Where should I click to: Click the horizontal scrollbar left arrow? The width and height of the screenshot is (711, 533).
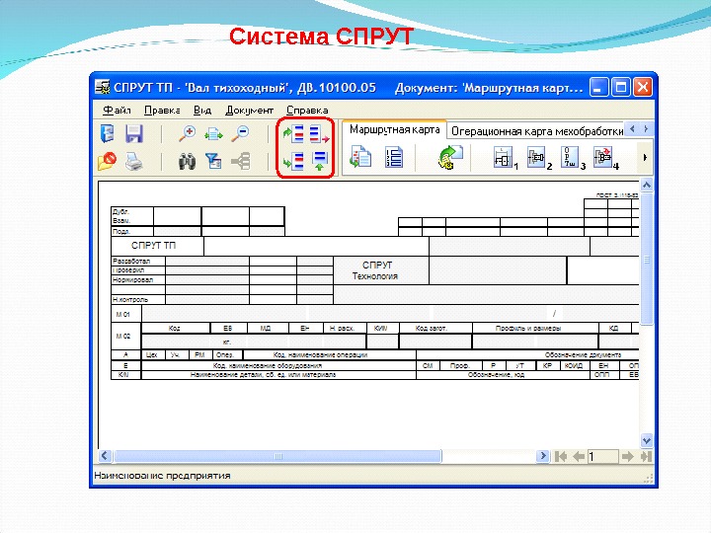tap(105, 456)
